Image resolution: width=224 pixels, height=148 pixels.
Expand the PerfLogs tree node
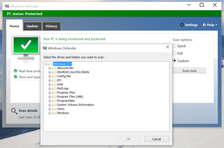(x=50, y=89)
